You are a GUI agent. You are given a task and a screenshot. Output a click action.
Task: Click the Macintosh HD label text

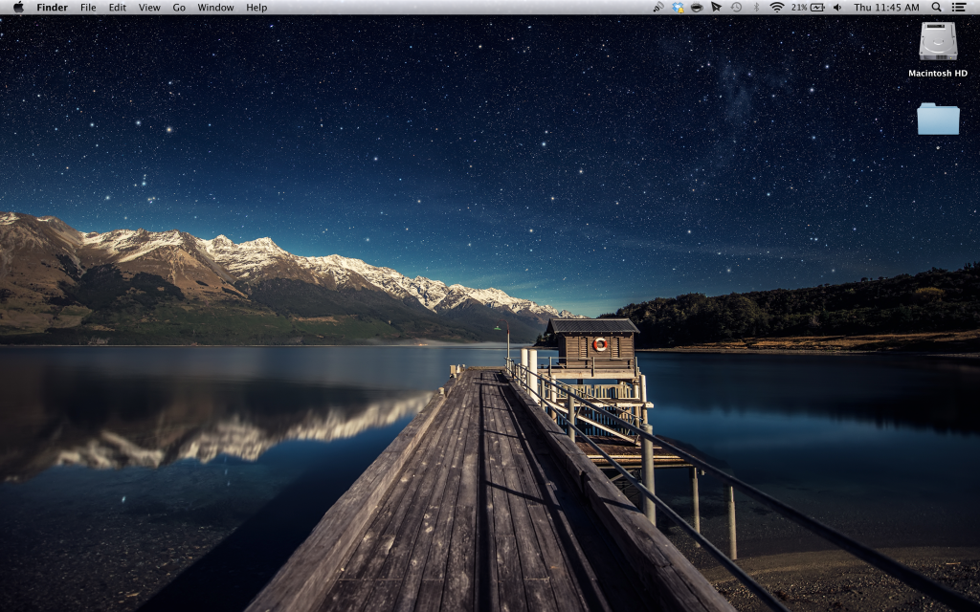[938, 73]
